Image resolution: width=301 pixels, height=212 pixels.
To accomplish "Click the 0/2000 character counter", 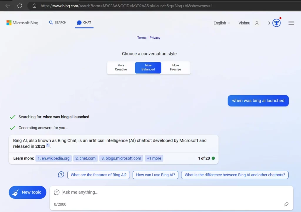I will tap(60, 204).
